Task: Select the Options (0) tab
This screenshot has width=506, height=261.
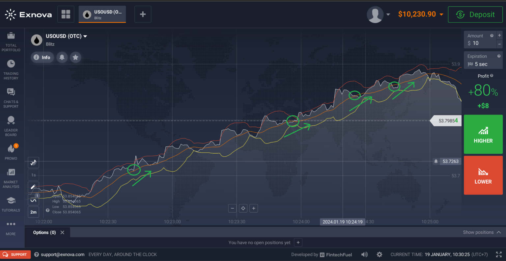Action: pos(44,232)
